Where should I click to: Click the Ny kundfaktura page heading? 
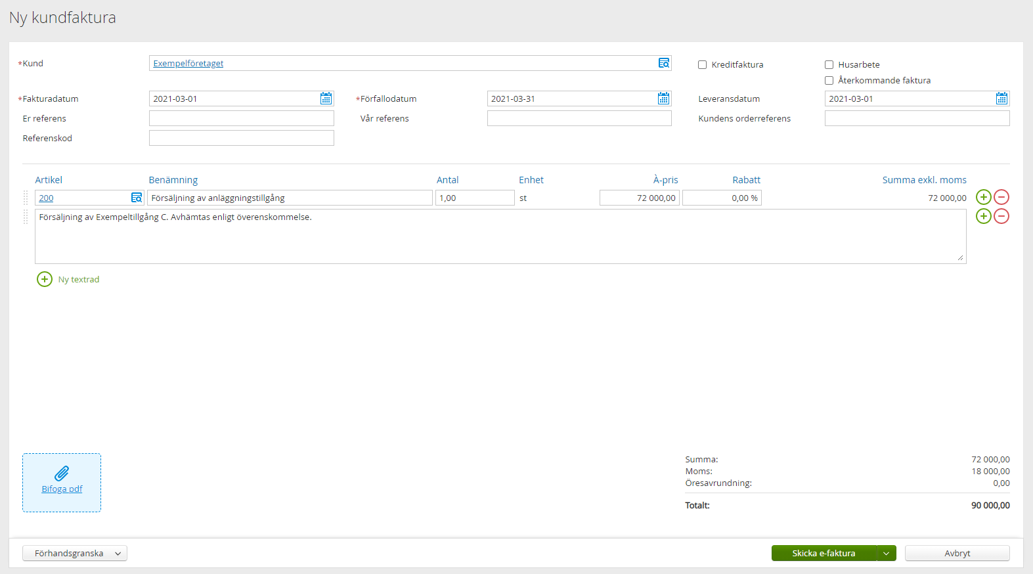[x=62, y=18]
